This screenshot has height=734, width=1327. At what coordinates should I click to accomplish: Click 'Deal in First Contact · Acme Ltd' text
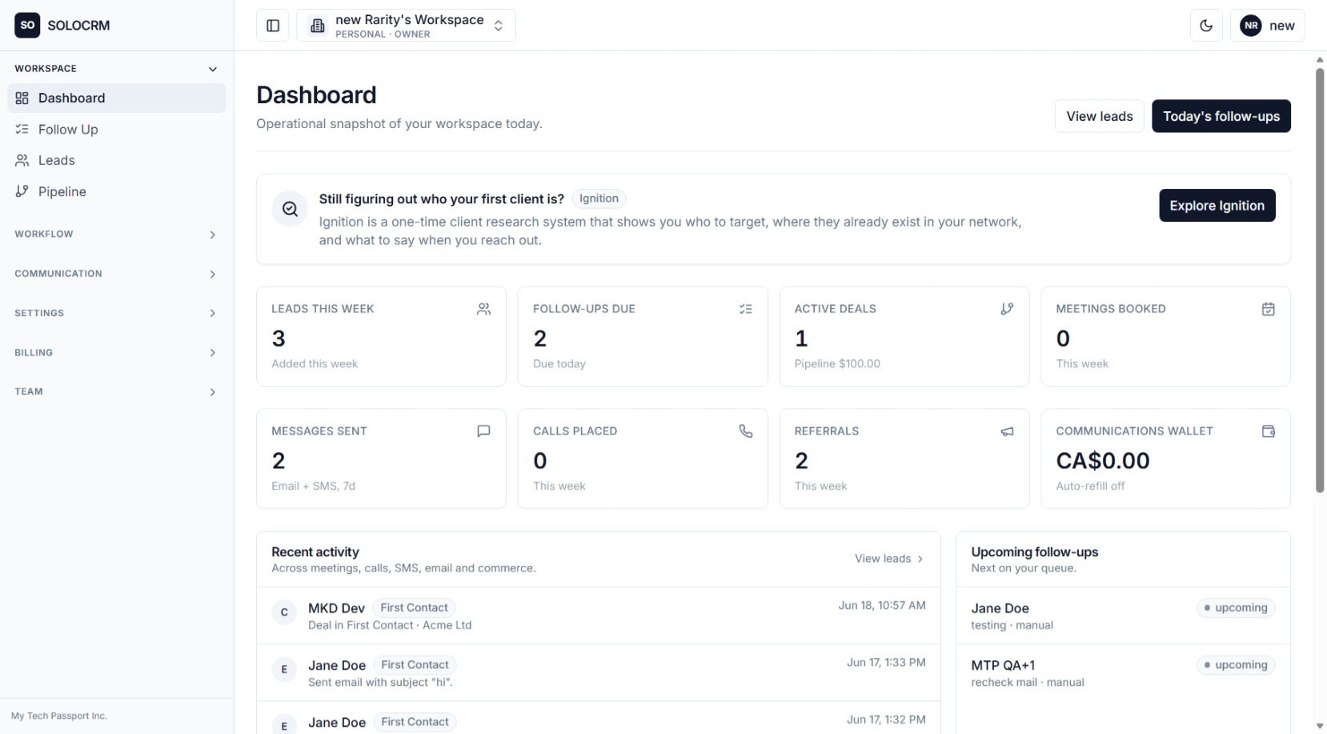(x=390, y=625)
